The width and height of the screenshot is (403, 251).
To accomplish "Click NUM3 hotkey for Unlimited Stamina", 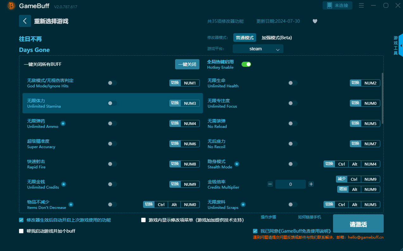I will pos(190,103).
